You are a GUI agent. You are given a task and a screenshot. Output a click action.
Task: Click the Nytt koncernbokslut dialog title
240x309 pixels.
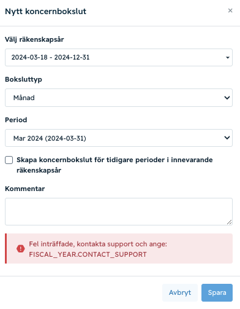[x=45, y=11]
